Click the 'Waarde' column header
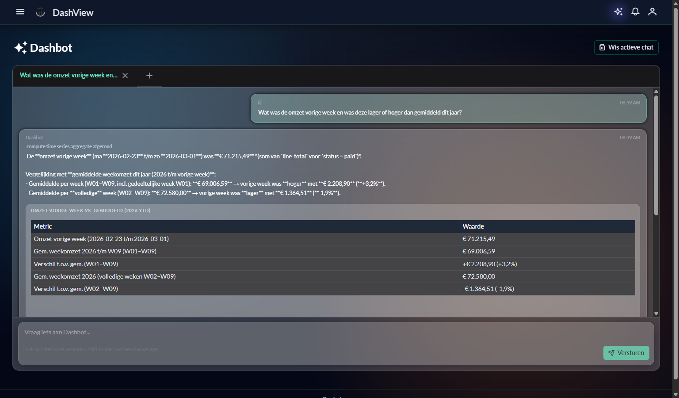This screenshot has width=679, height=398. click(473, 226)
